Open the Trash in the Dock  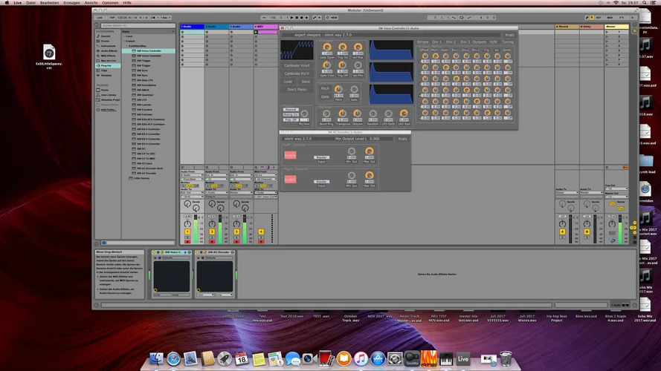tap(506, 359)
